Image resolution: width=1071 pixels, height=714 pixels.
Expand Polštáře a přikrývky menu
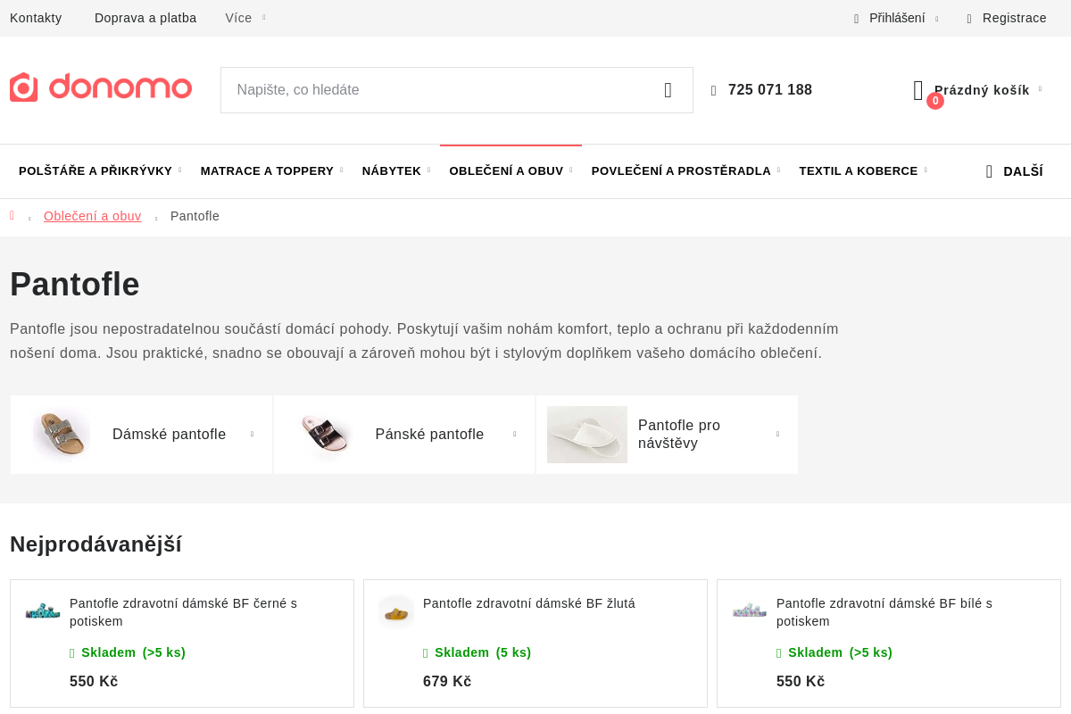click(x=99, y=171)
